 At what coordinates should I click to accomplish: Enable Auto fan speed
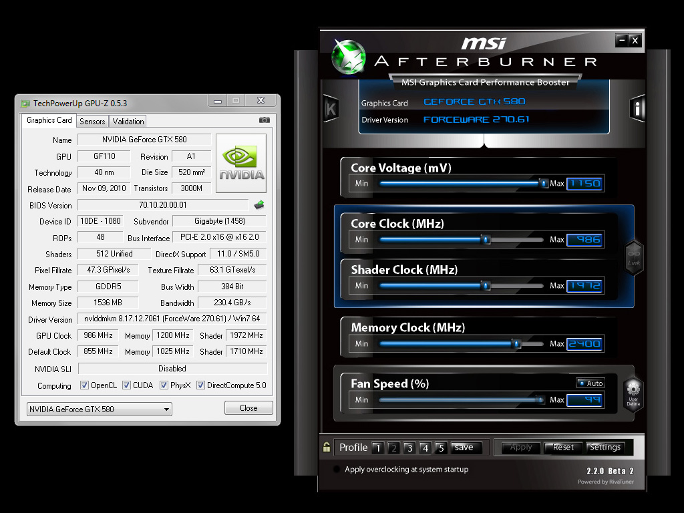tap(590, 383)
